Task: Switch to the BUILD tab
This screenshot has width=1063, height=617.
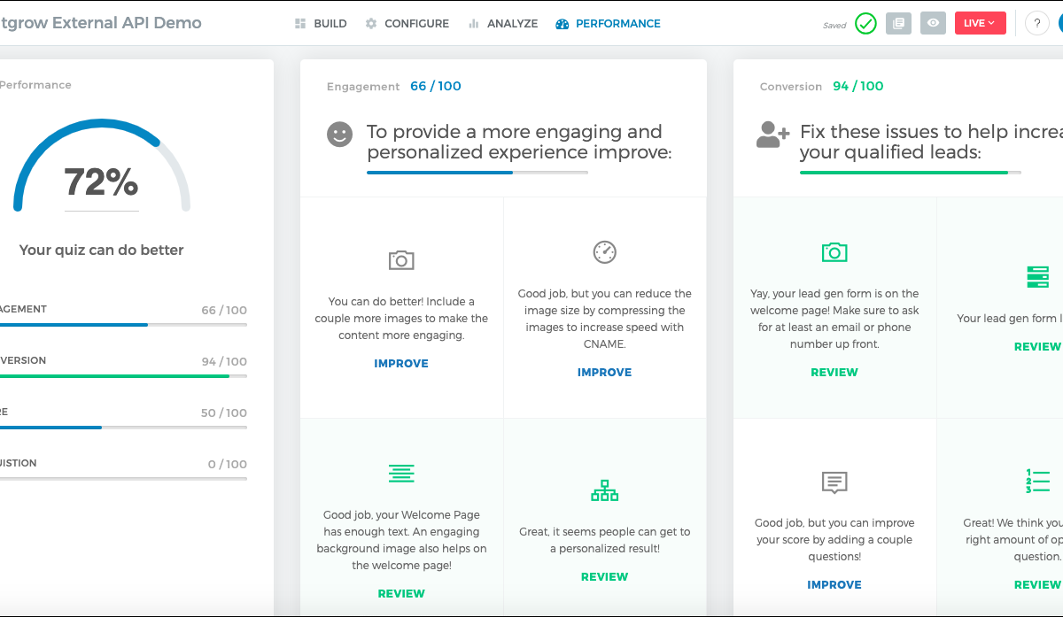Action: pos(321,24)
